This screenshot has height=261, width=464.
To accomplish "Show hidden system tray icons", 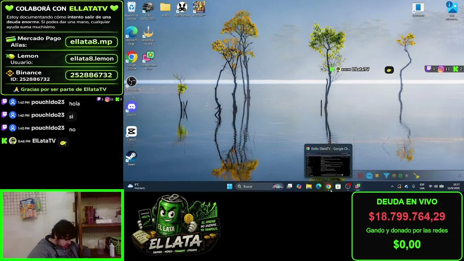I will 392,186.
